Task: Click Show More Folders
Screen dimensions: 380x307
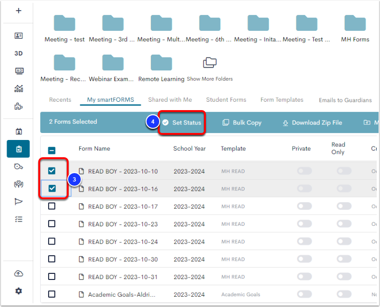Action: [x=210, y=70]
